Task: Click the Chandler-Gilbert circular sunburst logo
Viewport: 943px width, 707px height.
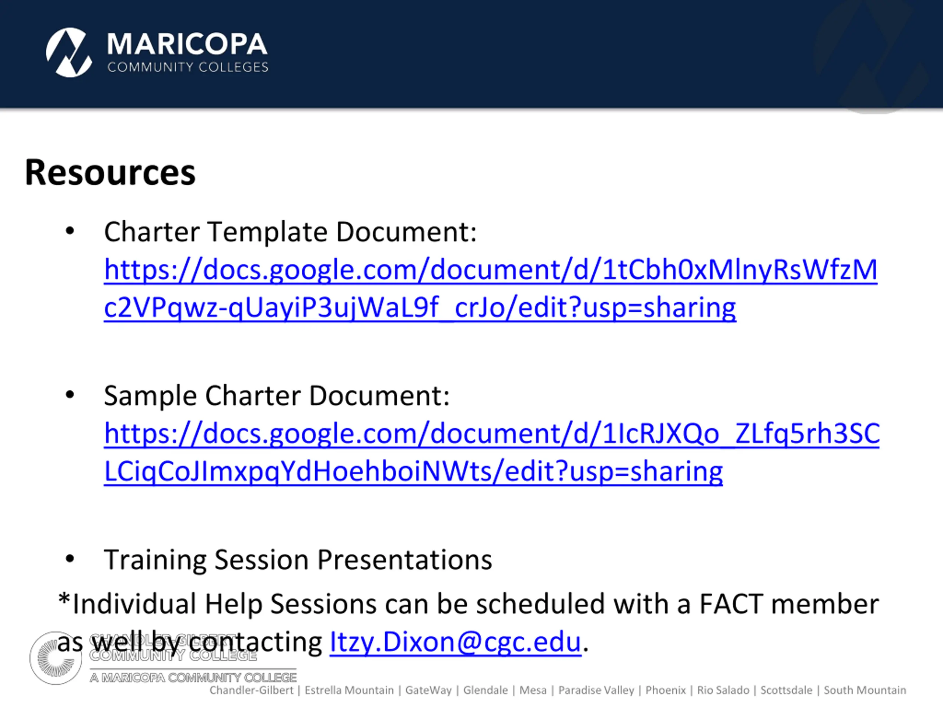Action: [55, 658]
